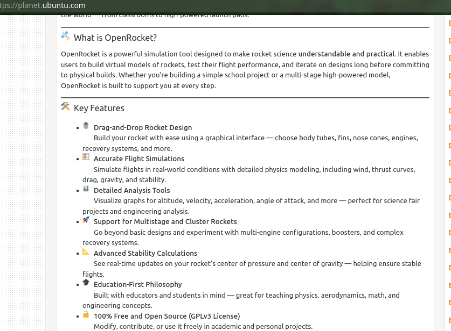
Task: Click the line 'See real-time updates on your rocket's'
Action: [258, 264]
